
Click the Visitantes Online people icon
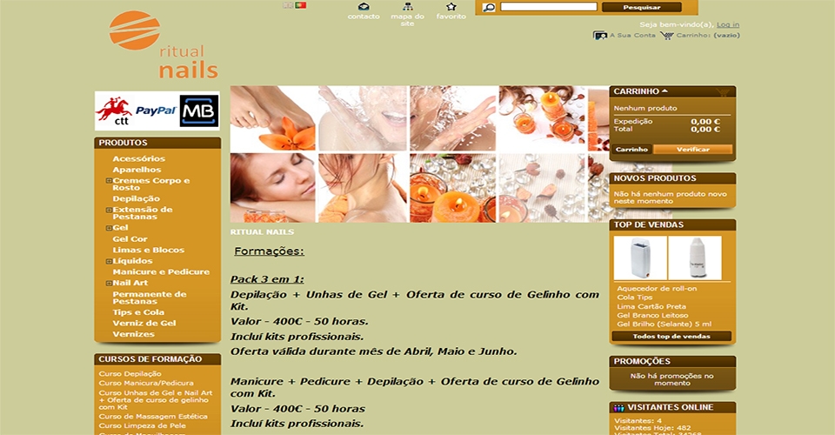618,408
